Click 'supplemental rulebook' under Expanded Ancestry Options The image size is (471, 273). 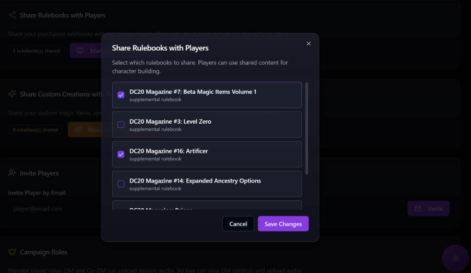(155, 188)
